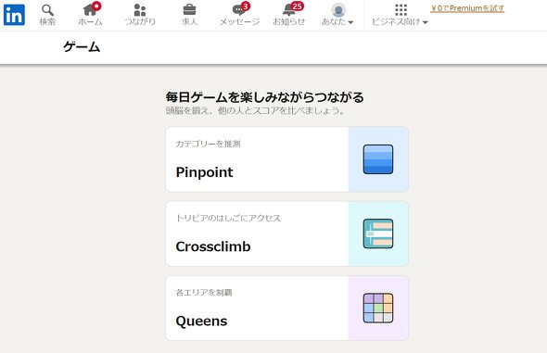Viewport: 547px width, 353px height.
Task: Open the Queens game card
Action: (x=286, y=308)
